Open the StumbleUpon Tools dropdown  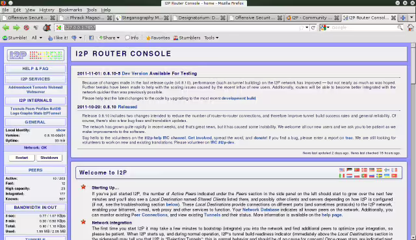pos(211,38)
